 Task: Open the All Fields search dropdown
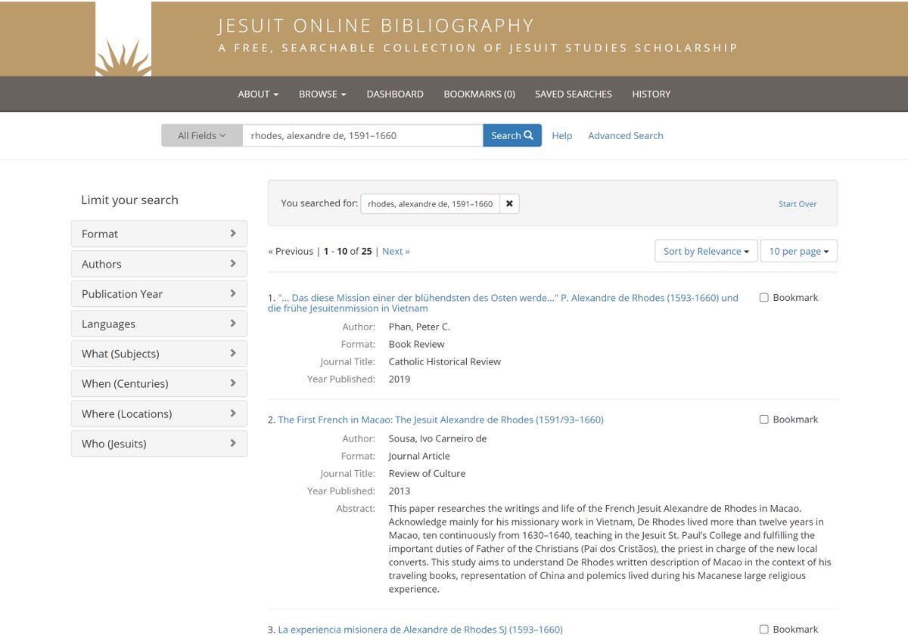pyautogui.click(x=201, y=135)
